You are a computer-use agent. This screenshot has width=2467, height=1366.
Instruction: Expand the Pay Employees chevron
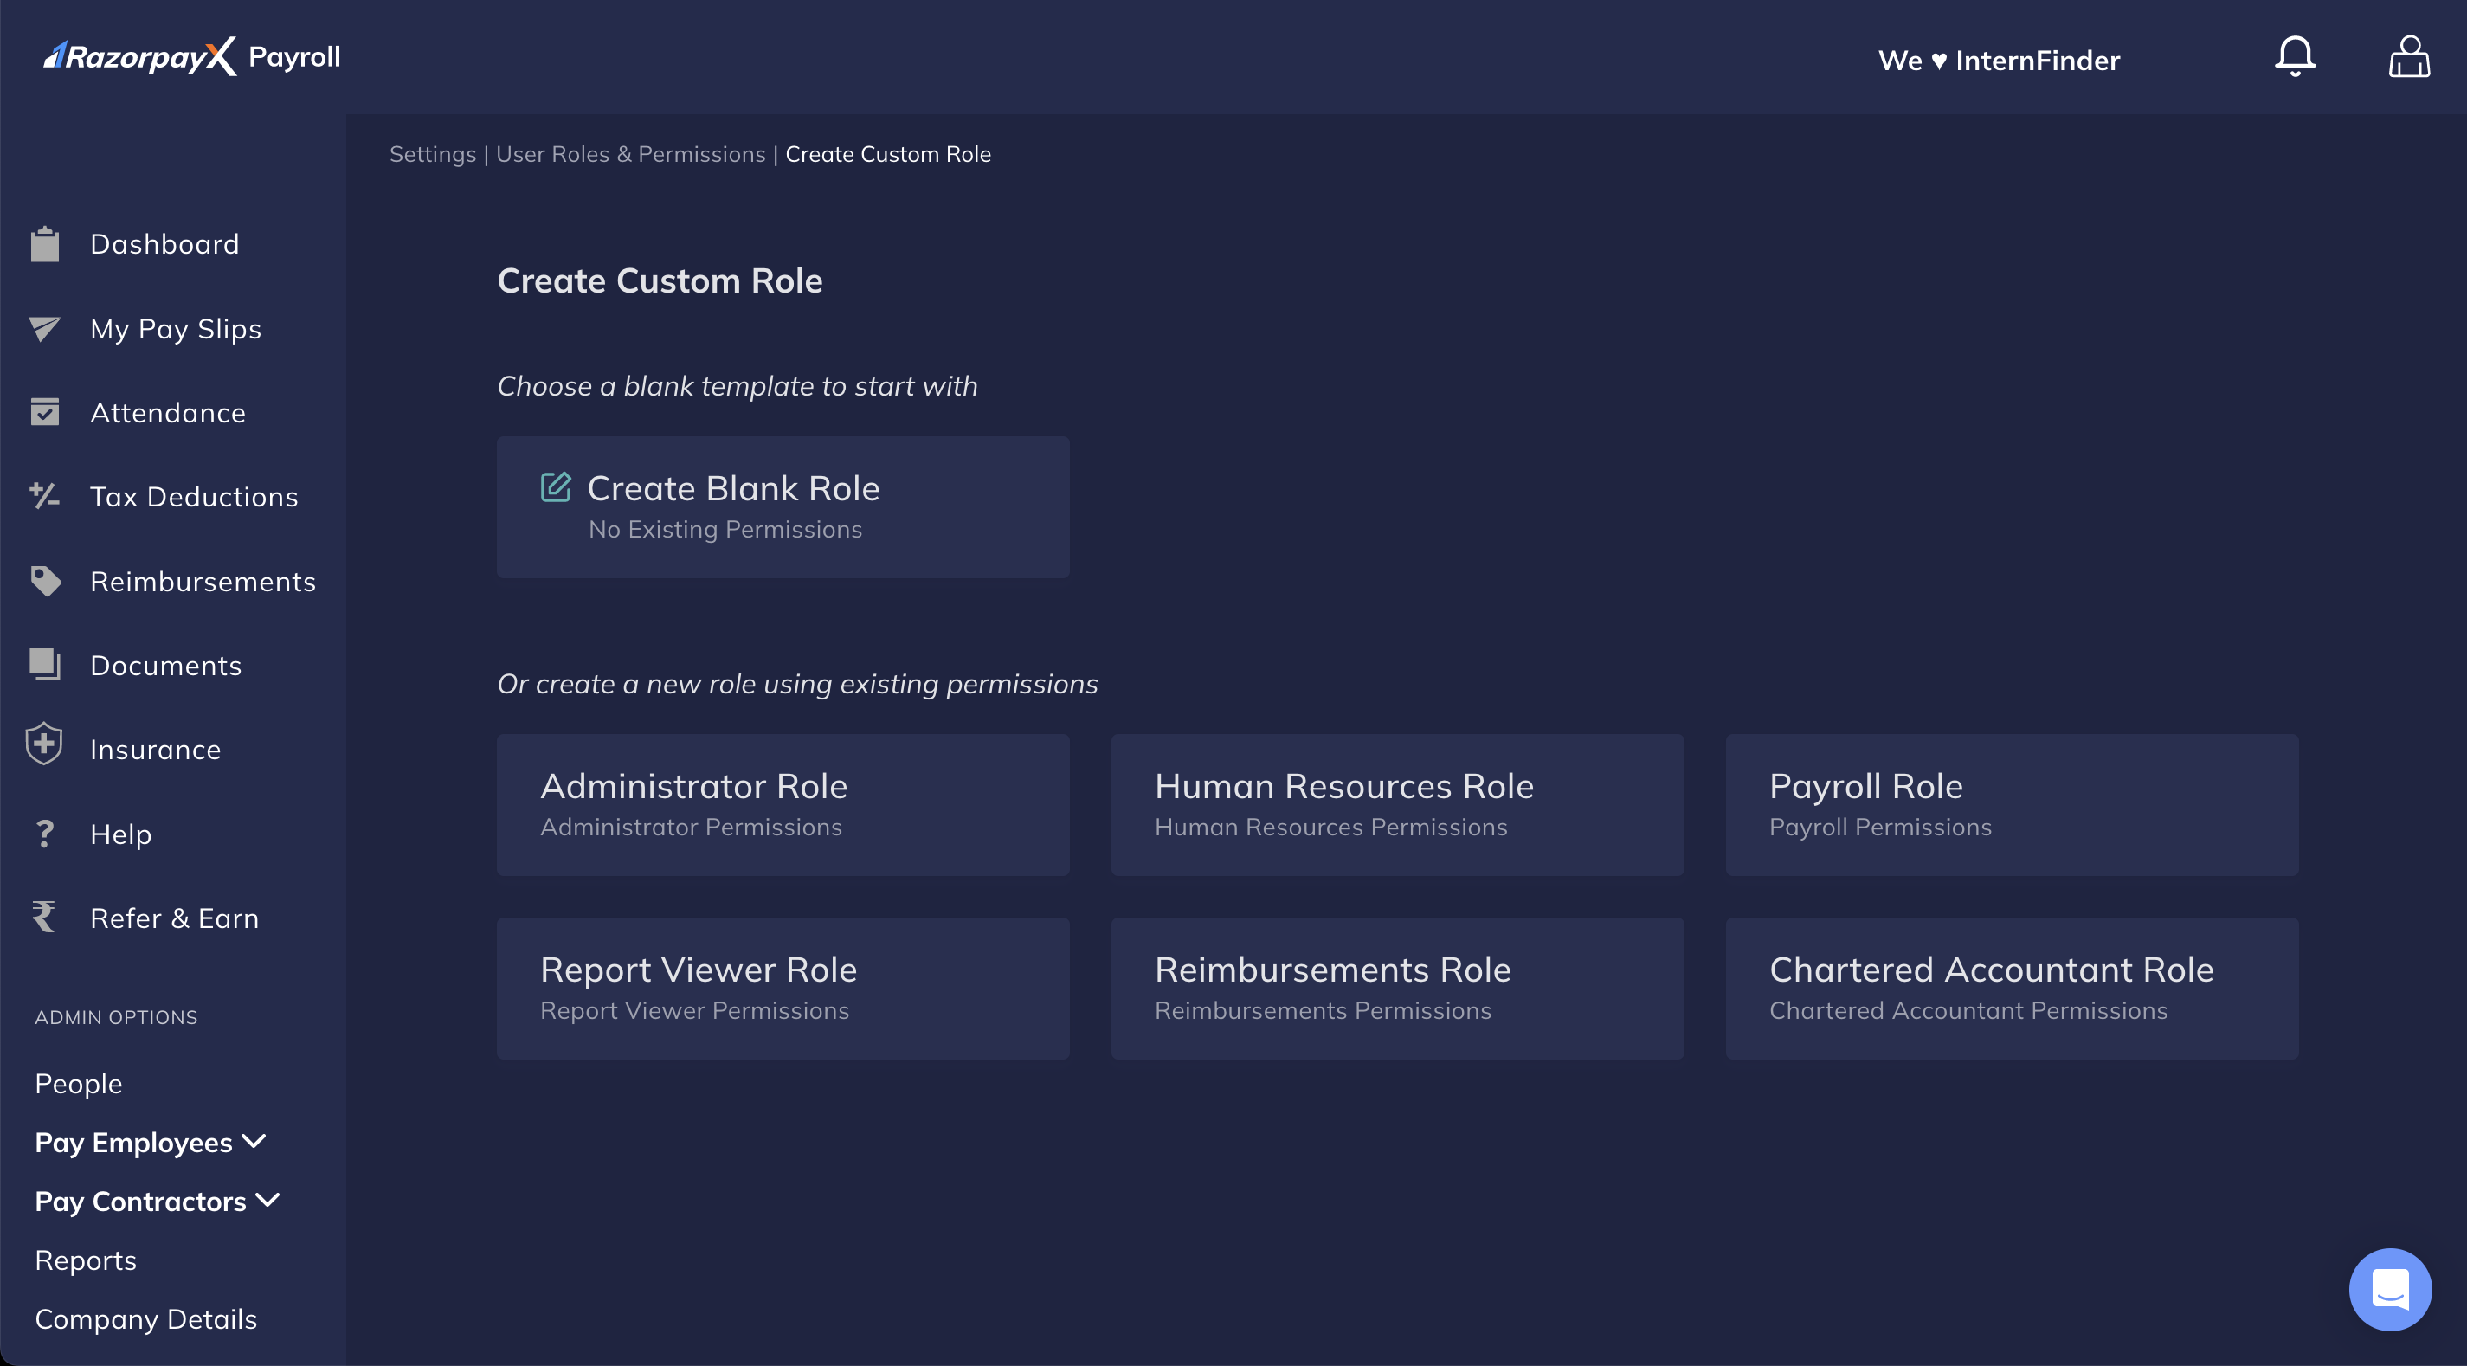coord(254,1142)
